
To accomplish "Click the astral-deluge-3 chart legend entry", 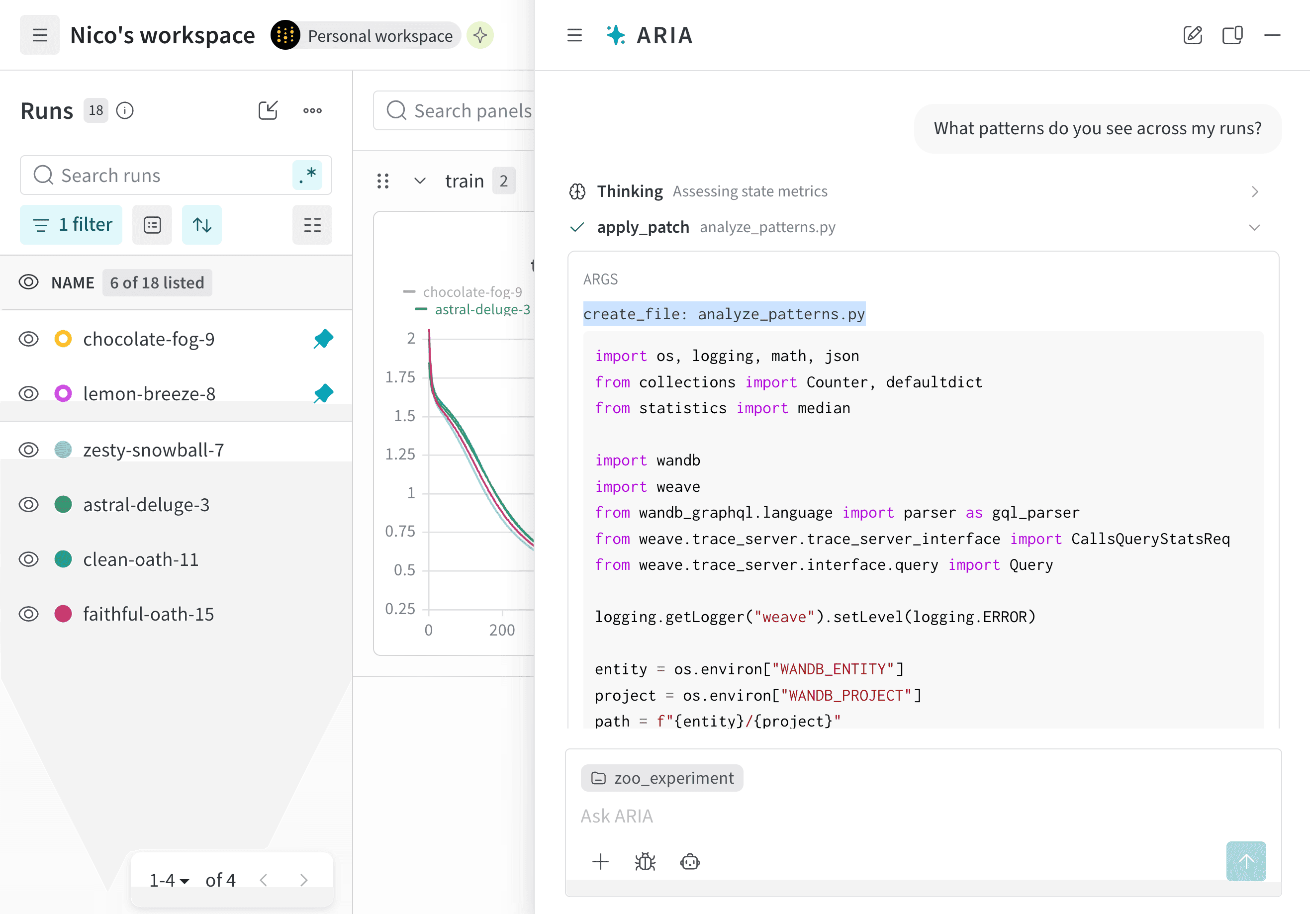I will click(x=473, y=310).
